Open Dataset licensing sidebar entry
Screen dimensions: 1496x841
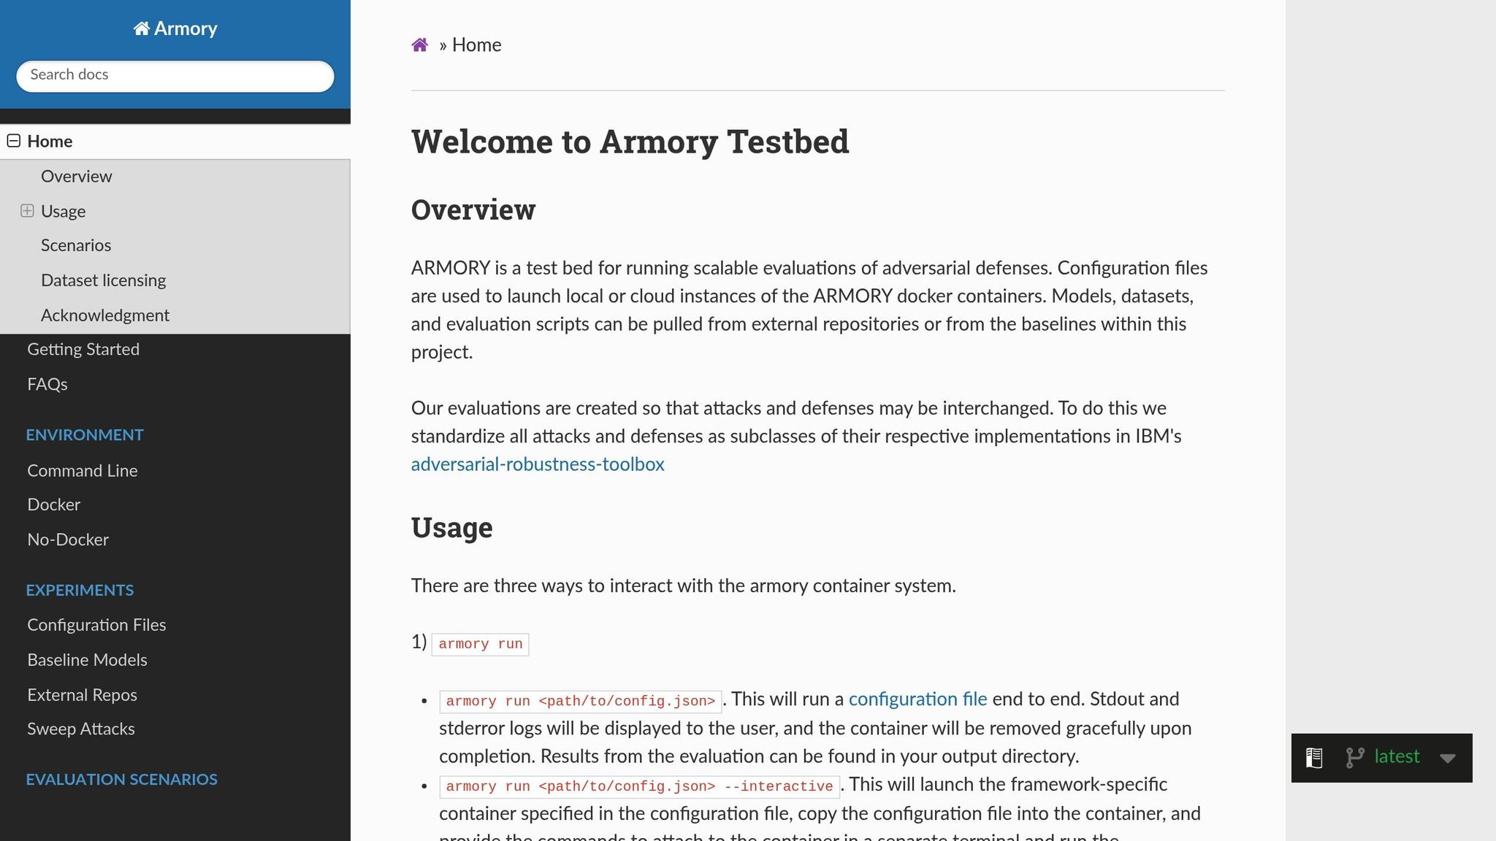tap(104, 280)
